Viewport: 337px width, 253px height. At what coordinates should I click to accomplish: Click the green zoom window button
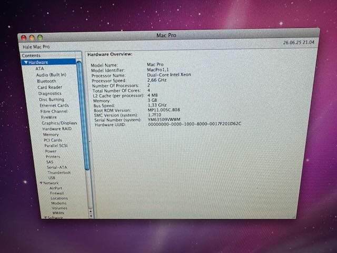(40, 37)
